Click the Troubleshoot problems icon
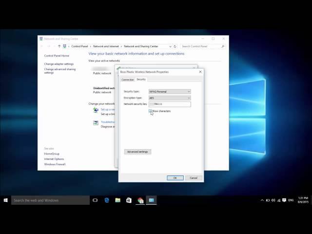Image resolution: width=312 pixels, height=234 pixels. pos(96,123)
